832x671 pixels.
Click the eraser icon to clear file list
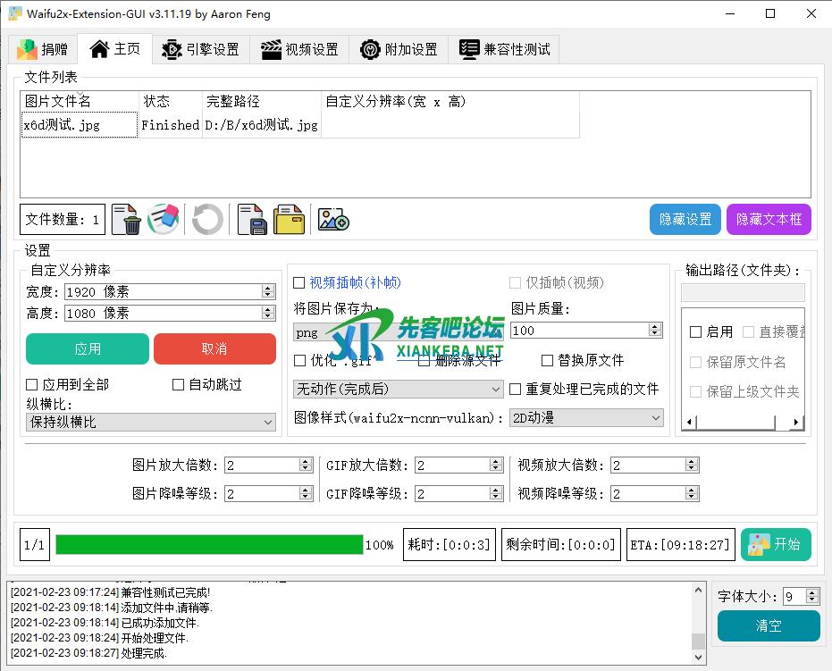(163, 219)
